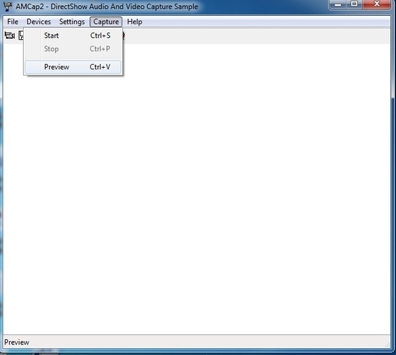Click the toolbar icon peeking beside the Capture dropdown
This screenshot has height=355, width=396.
coord(123,36)
